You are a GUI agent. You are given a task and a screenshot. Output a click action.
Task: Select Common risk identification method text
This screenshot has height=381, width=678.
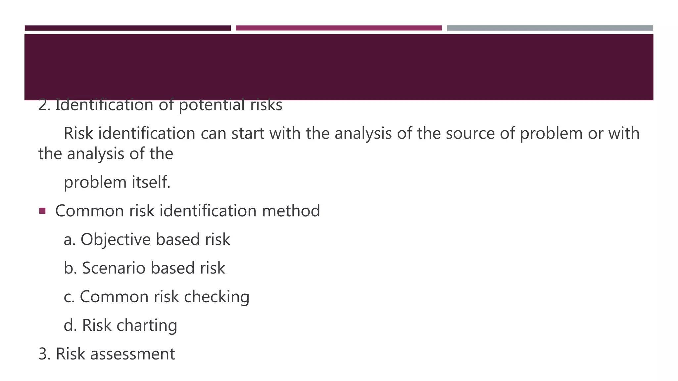tap(188, 211)
